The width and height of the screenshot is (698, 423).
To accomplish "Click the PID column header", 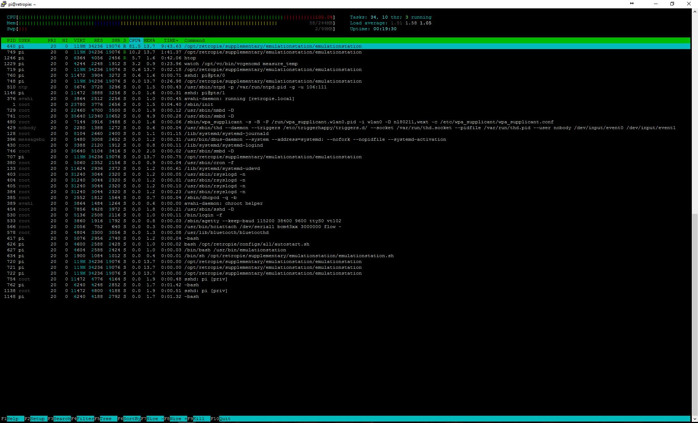I will tap(11, 40).
